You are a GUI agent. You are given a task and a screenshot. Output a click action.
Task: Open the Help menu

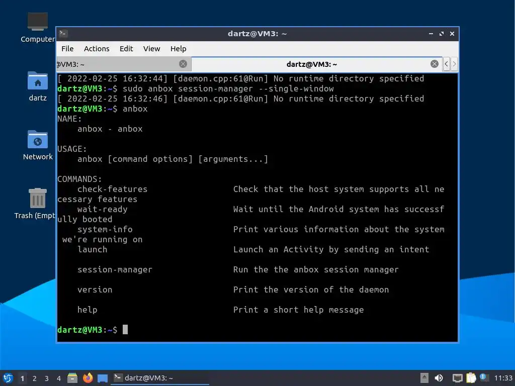(x=179, y=49)
